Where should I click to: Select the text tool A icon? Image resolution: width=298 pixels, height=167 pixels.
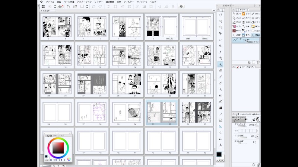(x=221, y=145)
